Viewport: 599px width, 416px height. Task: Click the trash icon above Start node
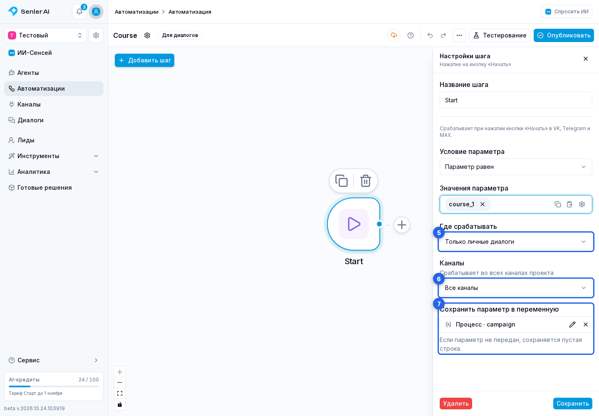[x=366, y=181]
